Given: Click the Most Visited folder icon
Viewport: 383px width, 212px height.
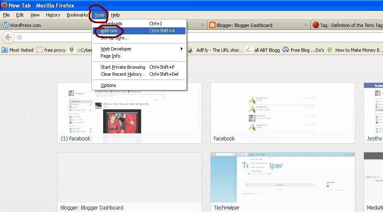Looking at the screenshot, I should point(5,50).
